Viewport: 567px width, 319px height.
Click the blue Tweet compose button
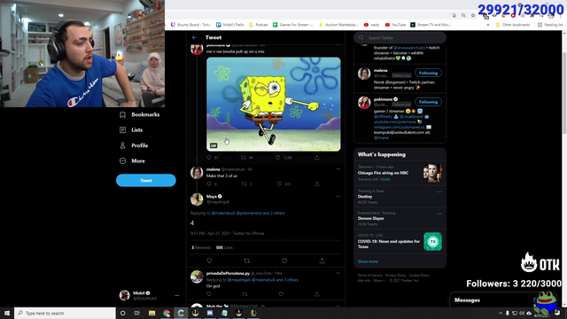[x=146, y=181]
